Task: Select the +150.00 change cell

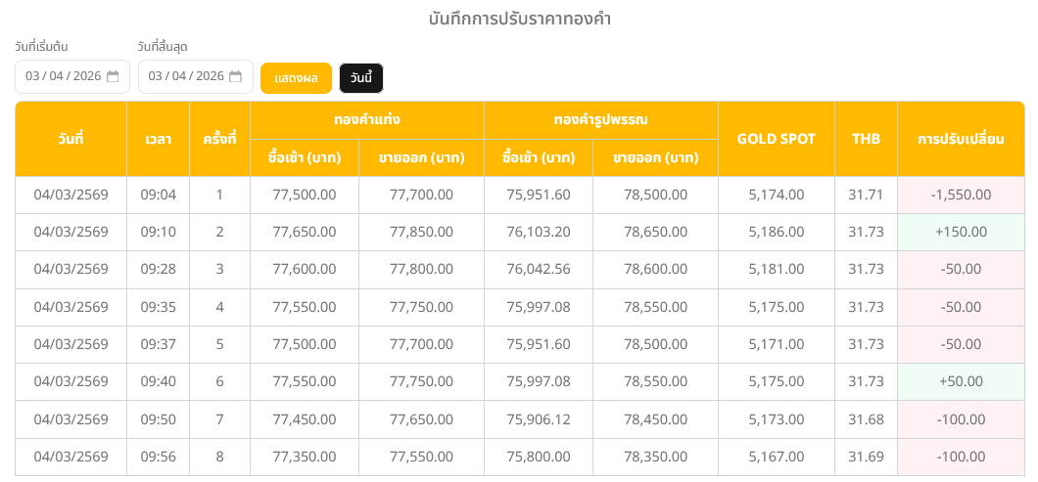Action: 961,232
